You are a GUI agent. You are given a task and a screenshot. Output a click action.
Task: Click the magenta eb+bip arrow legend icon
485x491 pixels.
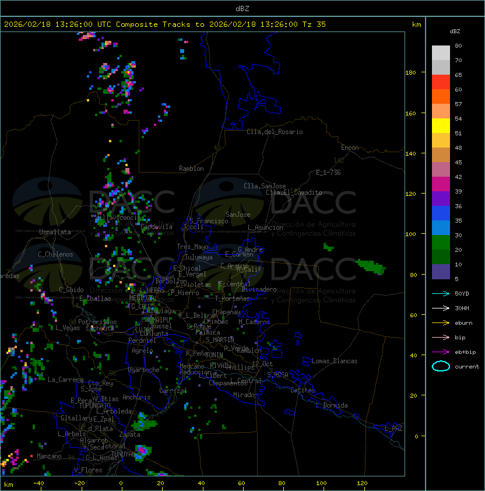click(441, 352)
